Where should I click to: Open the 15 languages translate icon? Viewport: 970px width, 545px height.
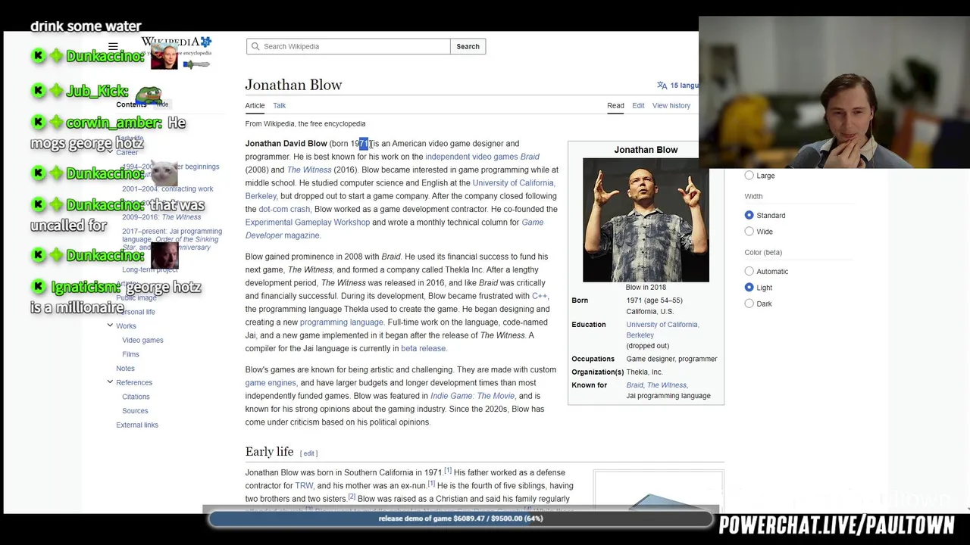pos(662,86)
